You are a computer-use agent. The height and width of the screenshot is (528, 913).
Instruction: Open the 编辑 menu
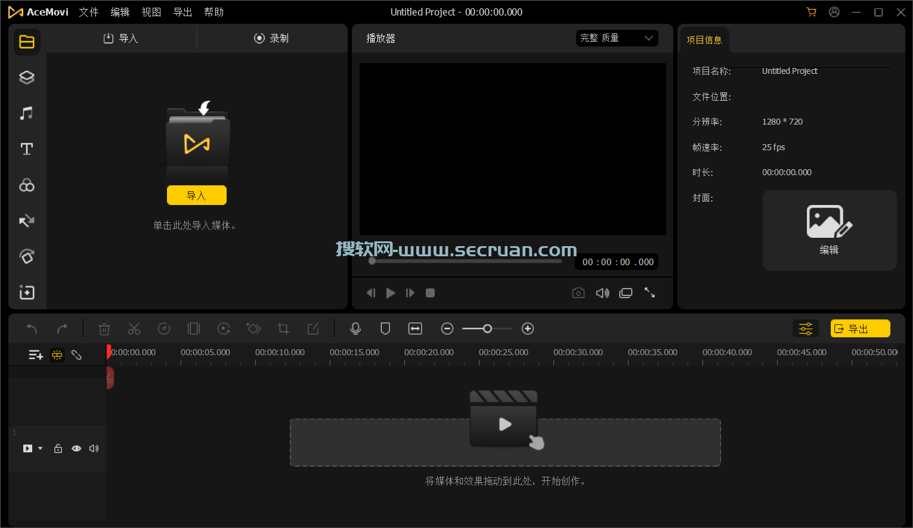120,12
